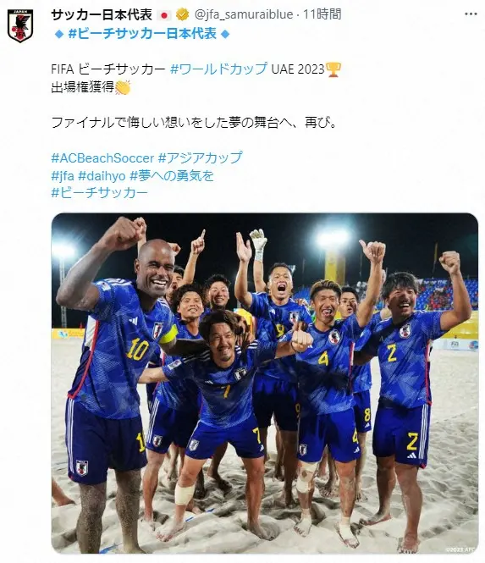Open hashtag #daihyo
This screenshot has height=563, width=485.
(102, 176)
